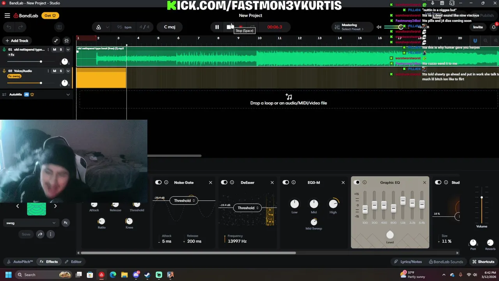Open preset three-dot options menu
Image resolution: width=499 pixels, height=281 pixels.
(x=50, y=234)
